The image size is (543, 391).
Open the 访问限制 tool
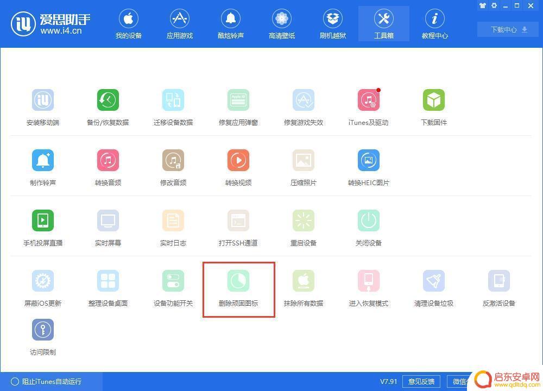coord(43,337)
